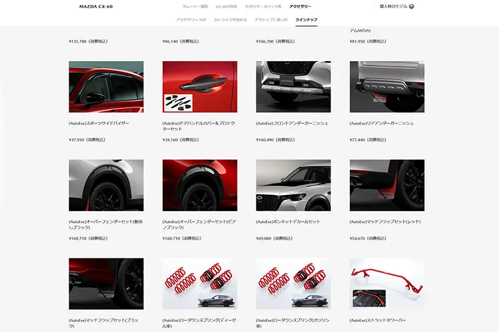Open the carbon door handle cover image

tap(200, 87)
